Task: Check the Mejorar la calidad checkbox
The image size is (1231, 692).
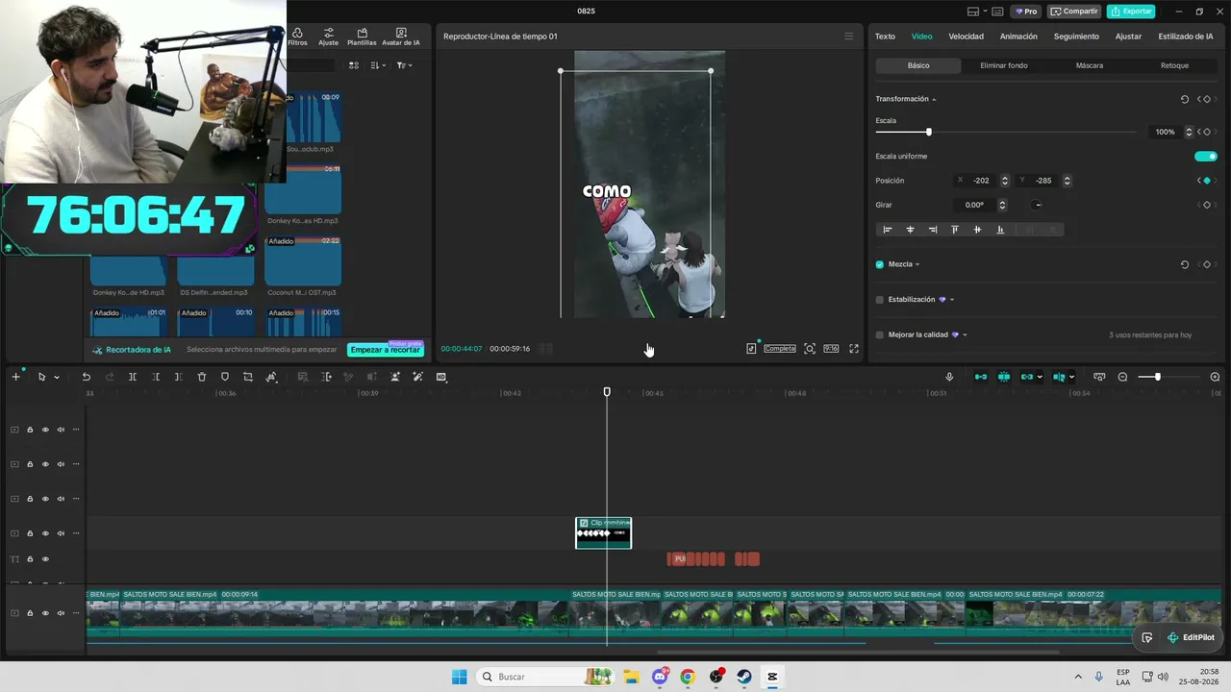Action: click(880, 335)
